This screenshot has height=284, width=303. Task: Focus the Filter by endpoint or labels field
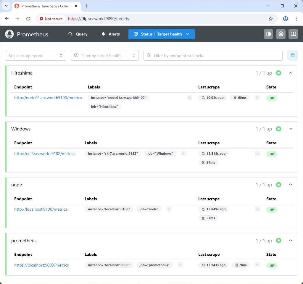click(213, 55)
